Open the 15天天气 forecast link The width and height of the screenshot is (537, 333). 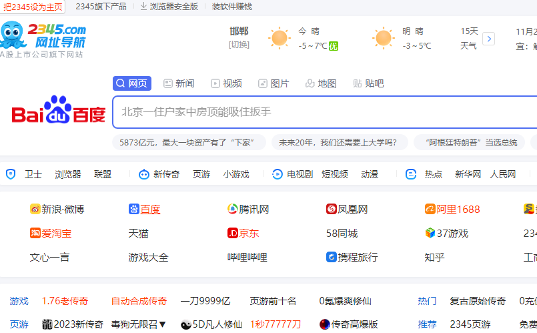point(469,38)
